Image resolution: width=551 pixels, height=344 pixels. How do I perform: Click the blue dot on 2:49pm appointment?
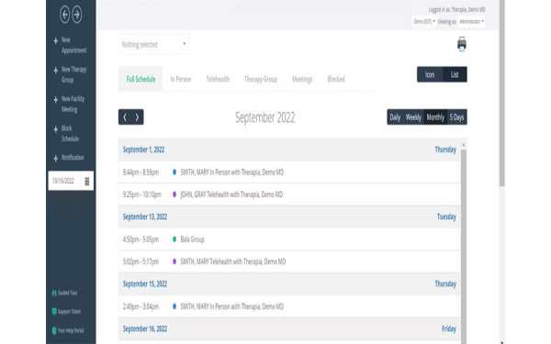174,306
